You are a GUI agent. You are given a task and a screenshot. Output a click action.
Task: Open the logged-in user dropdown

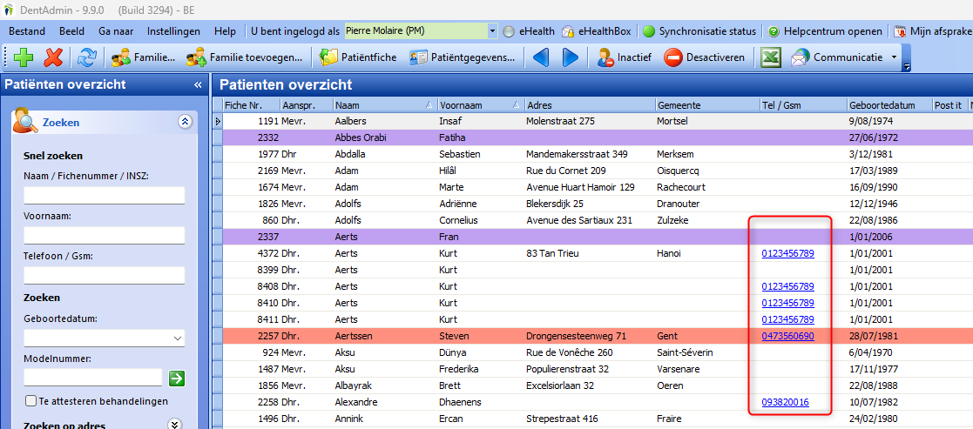pyautogui.click(x=493, y=31)
